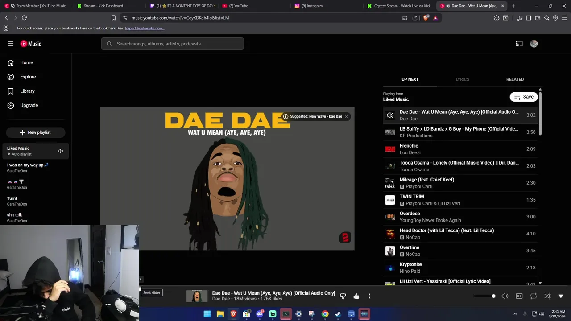Viewport: 571px width, 321px height.
Task: Select TWIN TRIM in the queue
Action: [x=460, y=200]
